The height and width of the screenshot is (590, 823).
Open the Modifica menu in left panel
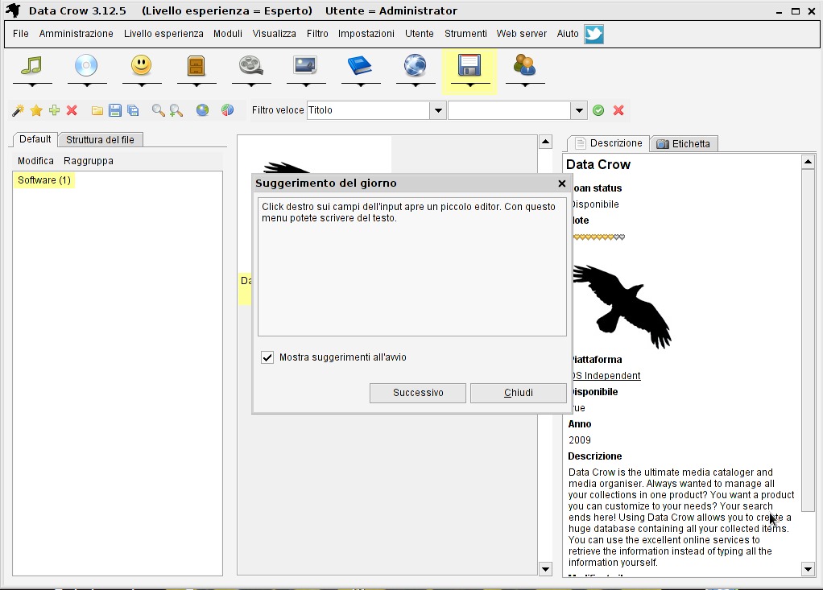(x=35, y=161)
